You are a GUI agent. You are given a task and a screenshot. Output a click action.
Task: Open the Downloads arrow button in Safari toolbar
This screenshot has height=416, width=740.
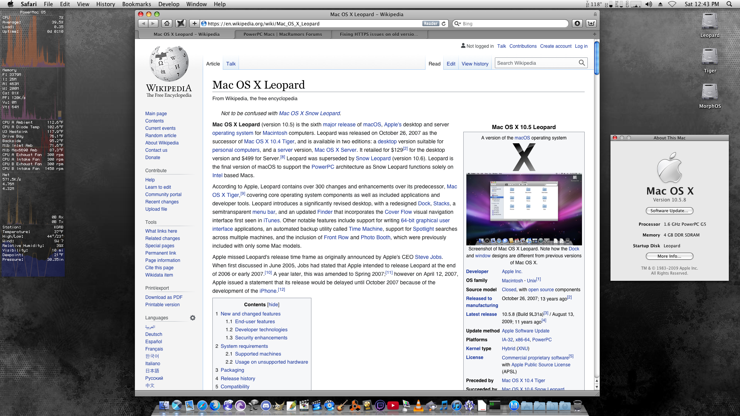pyautogui.click(x=577, y=23)
